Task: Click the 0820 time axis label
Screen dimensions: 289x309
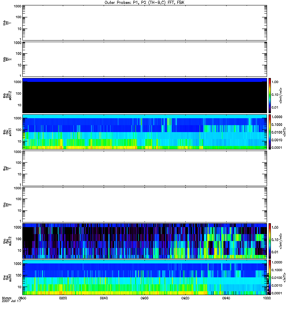Action: pyautogui.click(x=63, y=298)
